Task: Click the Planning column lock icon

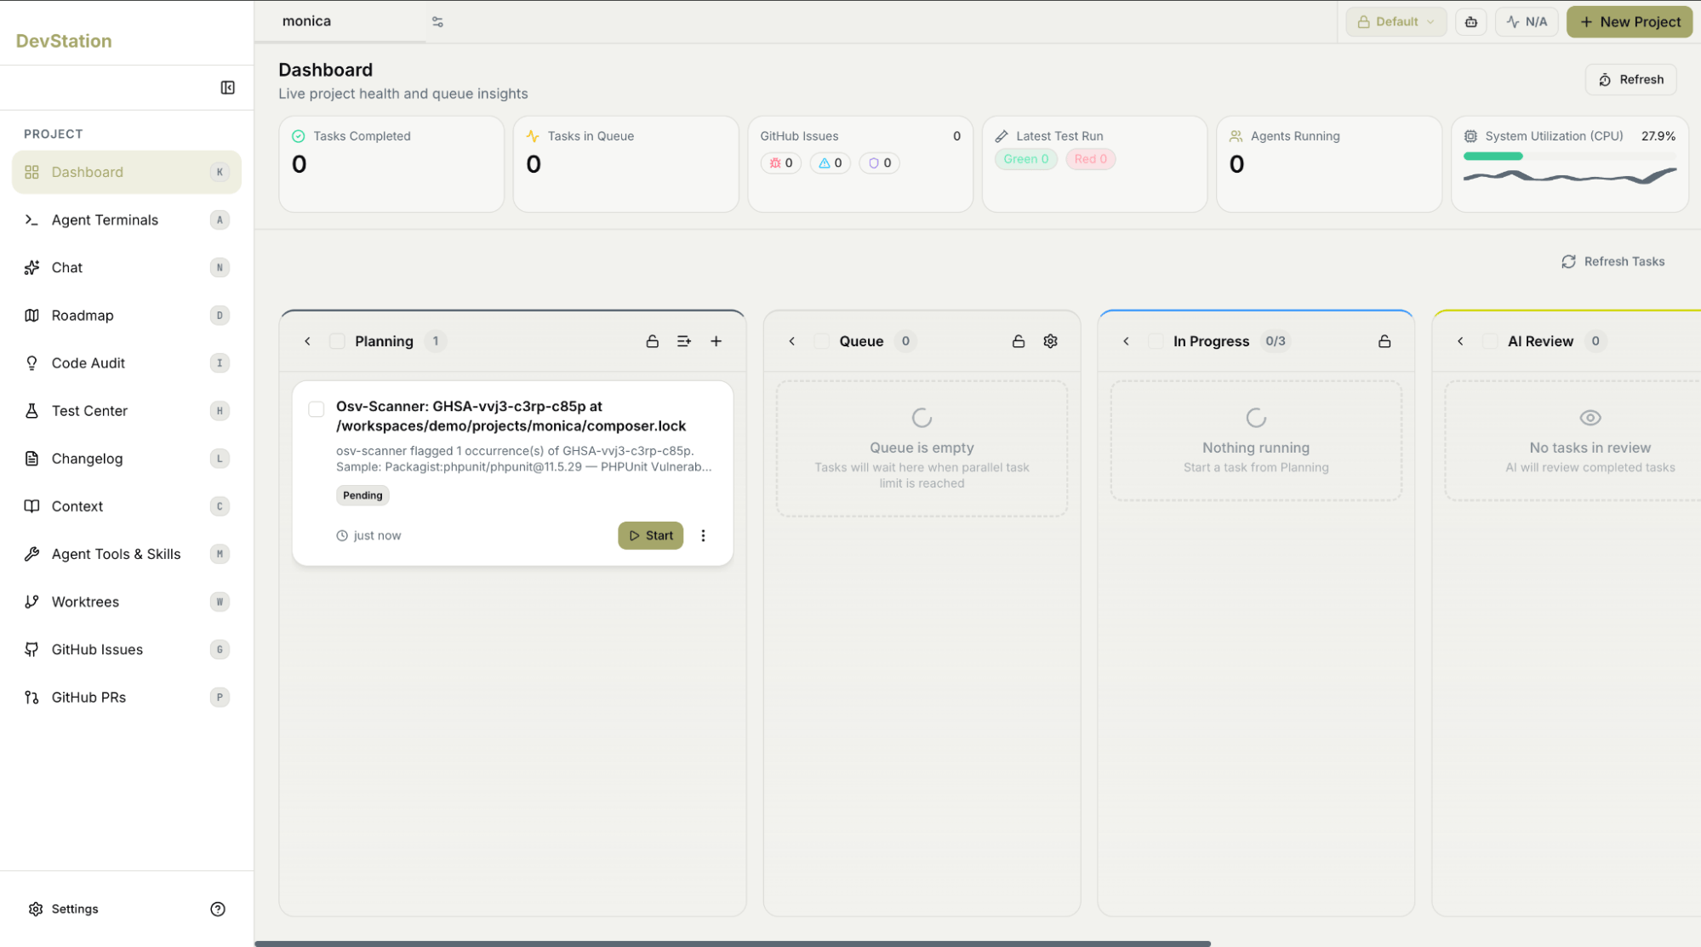Action: [652, 341]
